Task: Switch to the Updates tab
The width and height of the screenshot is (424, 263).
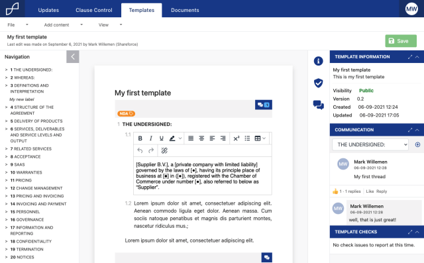Action: 48,10
